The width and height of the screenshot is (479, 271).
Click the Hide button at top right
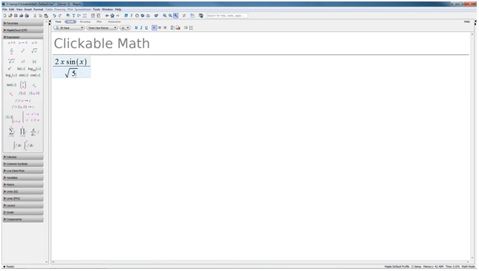coord(467,22)
